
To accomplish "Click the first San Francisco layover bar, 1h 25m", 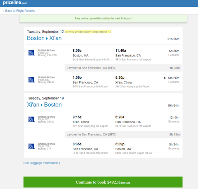I will [123, 68].
